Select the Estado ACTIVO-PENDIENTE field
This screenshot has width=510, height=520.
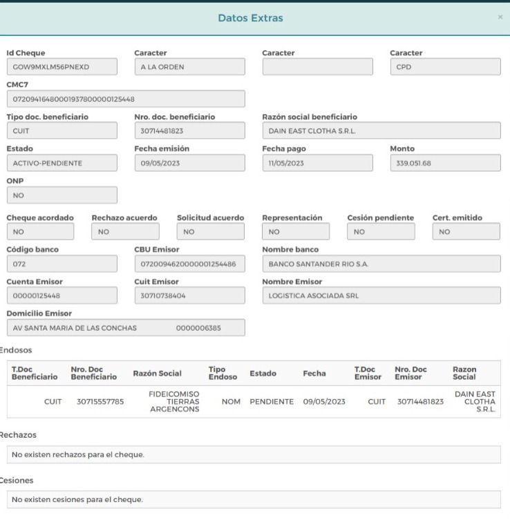[x=62, y=163]
